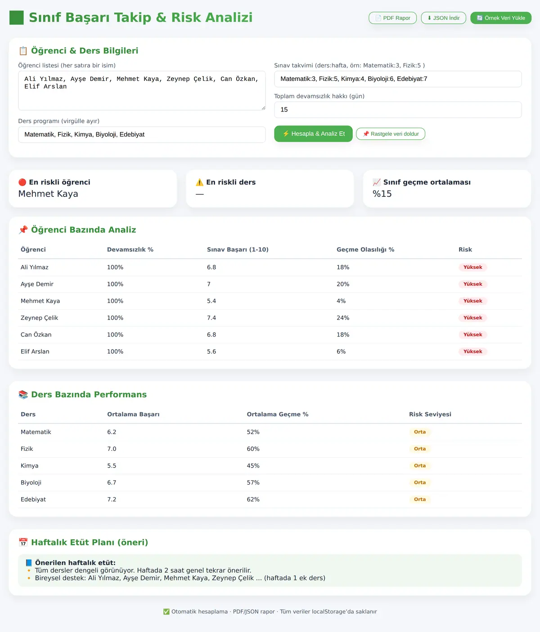This screenshot has height=632, width=540.
Task: Select the Zeynep Çelik student name
Action: point(39,318)
